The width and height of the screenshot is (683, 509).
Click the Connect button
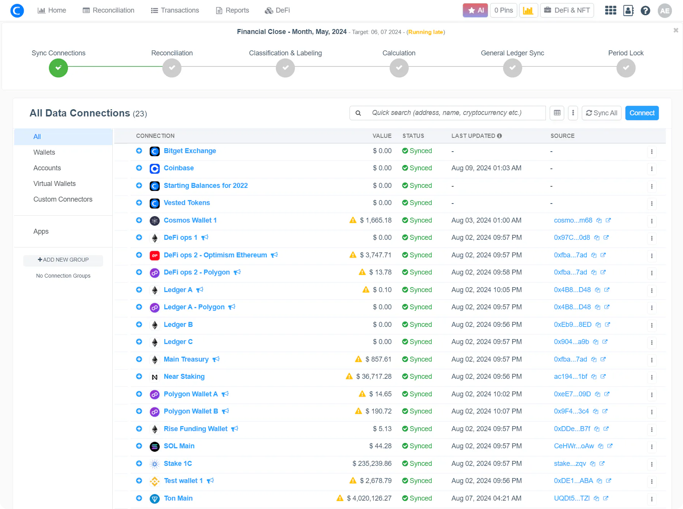point(642,113)
